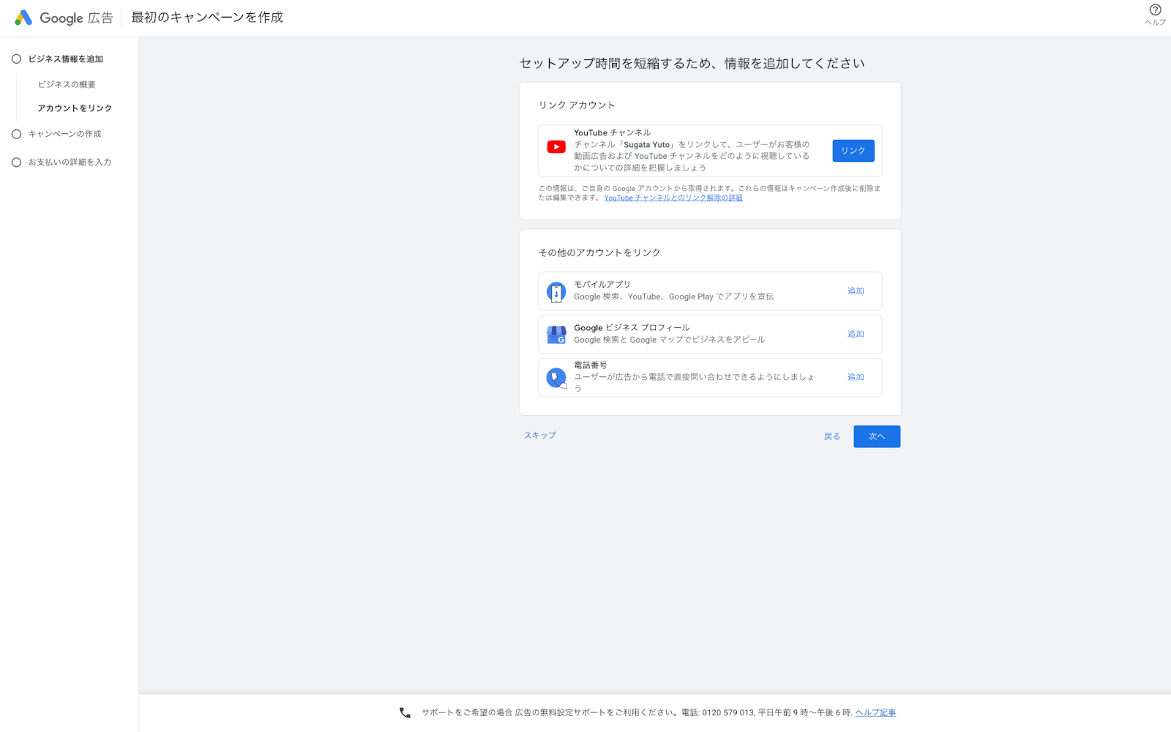This screenshot has width=1171, height=732.
Task: Open YouTube チャンネルとのリンク解除の詳細 link
Action: 673,198
